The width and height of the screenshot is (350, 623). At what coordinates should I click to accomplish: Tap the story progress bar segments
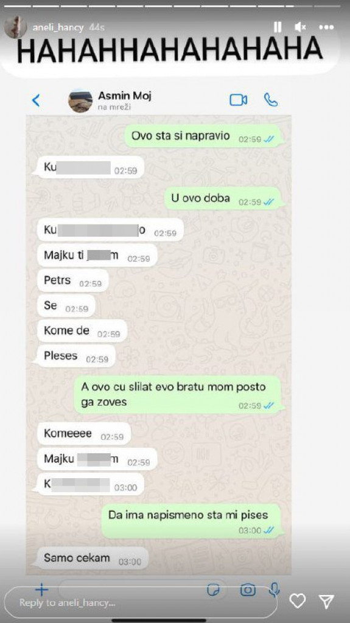point(175,6)
